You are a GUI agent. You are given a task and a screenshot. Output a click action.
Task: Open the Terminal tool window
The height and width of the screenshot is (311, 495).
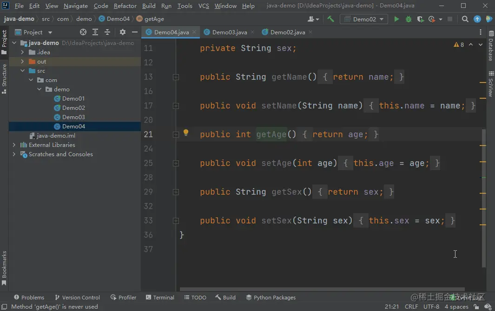click(160, 298)
